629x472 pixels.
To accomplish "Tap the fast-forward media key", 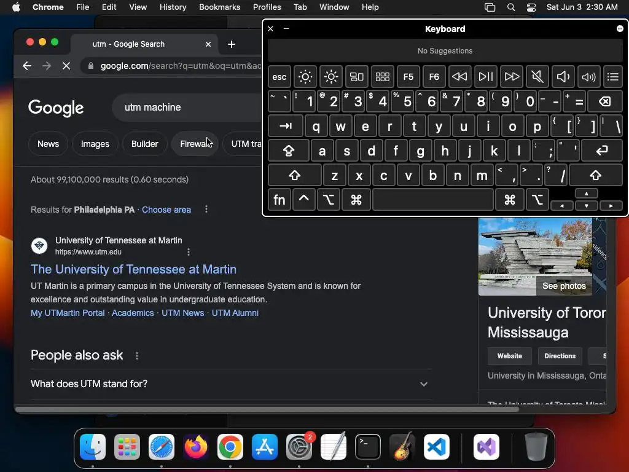I will (x=512, y=77).
